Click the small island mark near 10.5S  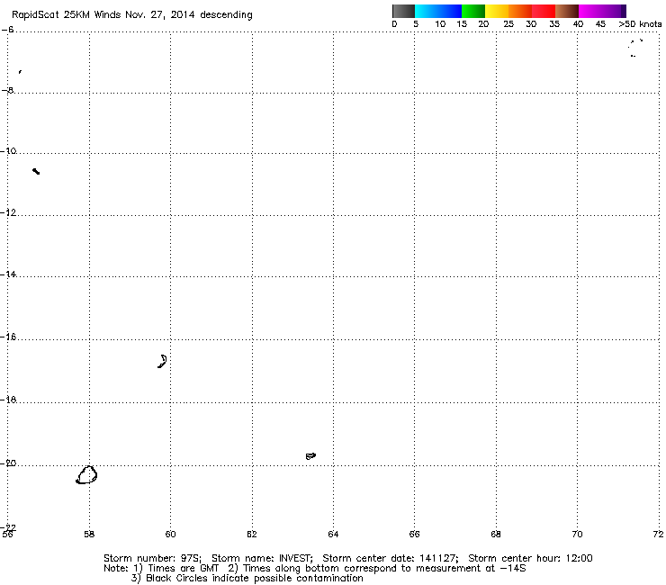(x=36, y=171)
